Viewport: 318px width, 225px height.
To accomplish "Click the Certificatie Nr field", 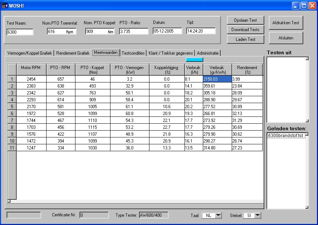I will [94, 215].
